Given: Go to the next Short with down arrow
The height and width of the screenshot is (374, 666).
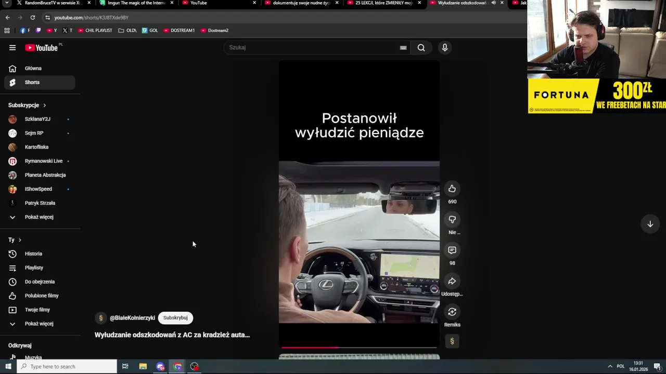Looking at the screenshot, I should (650, 224).
